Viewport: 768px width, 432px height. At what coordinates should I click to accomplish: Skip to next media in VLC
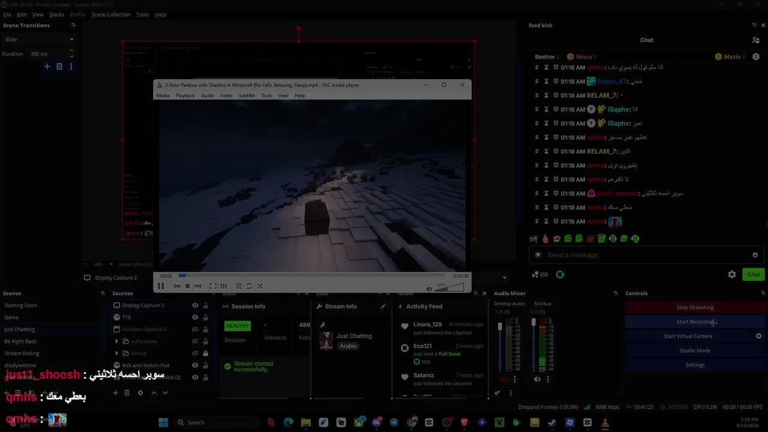coord(197,286)
